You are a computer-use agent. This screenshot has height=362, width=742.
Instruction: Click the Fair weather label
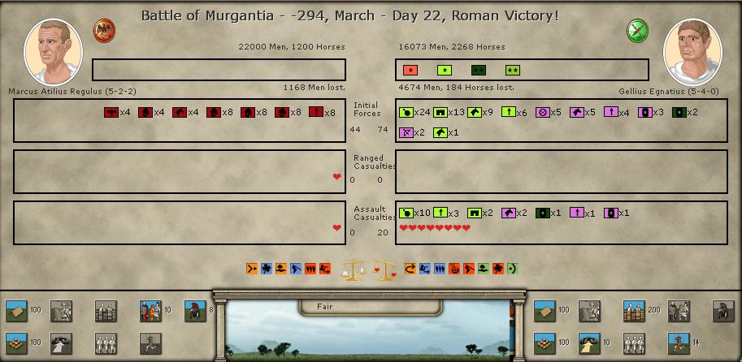(326, 307)
